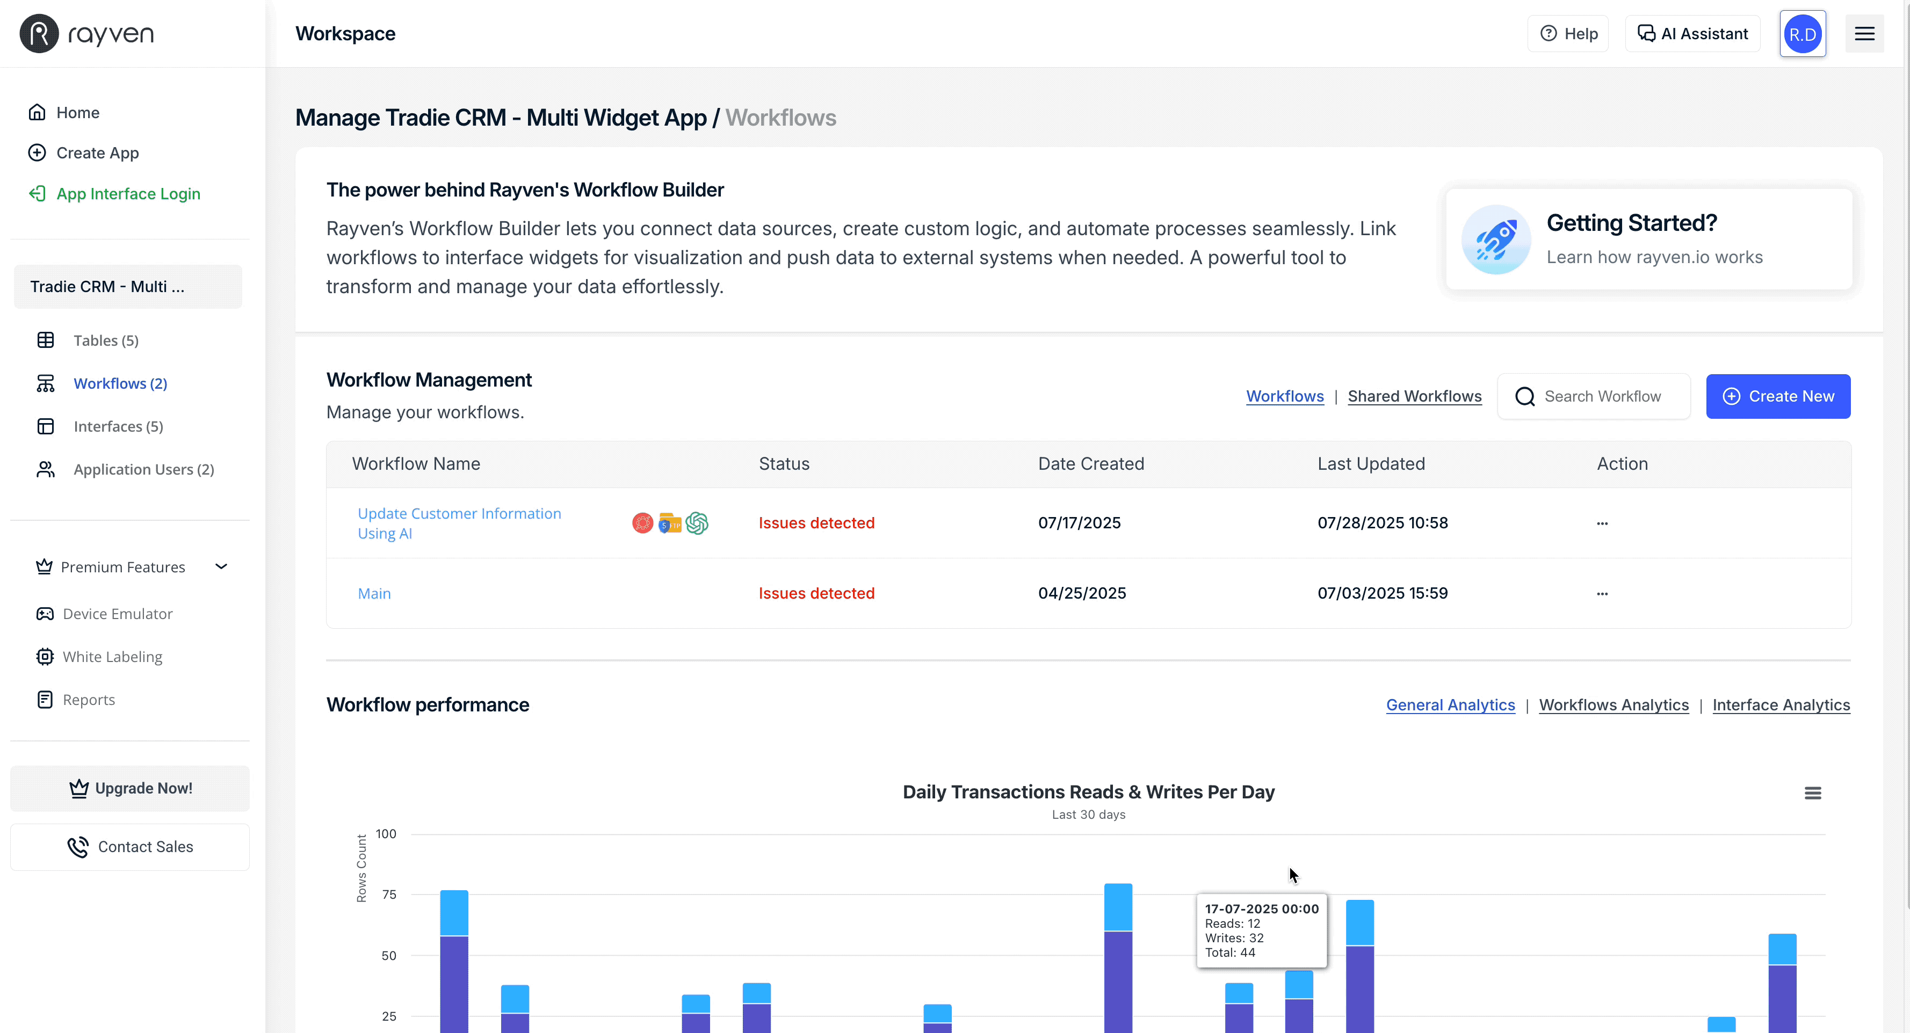Screen dimensions: 1910x1033
Task: Click the Last Updated column header
Action: [1371, 464]
